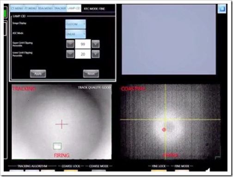Switch to the FT MENU tab
This screenshot has height=177, width=233.
click(31, 8)
